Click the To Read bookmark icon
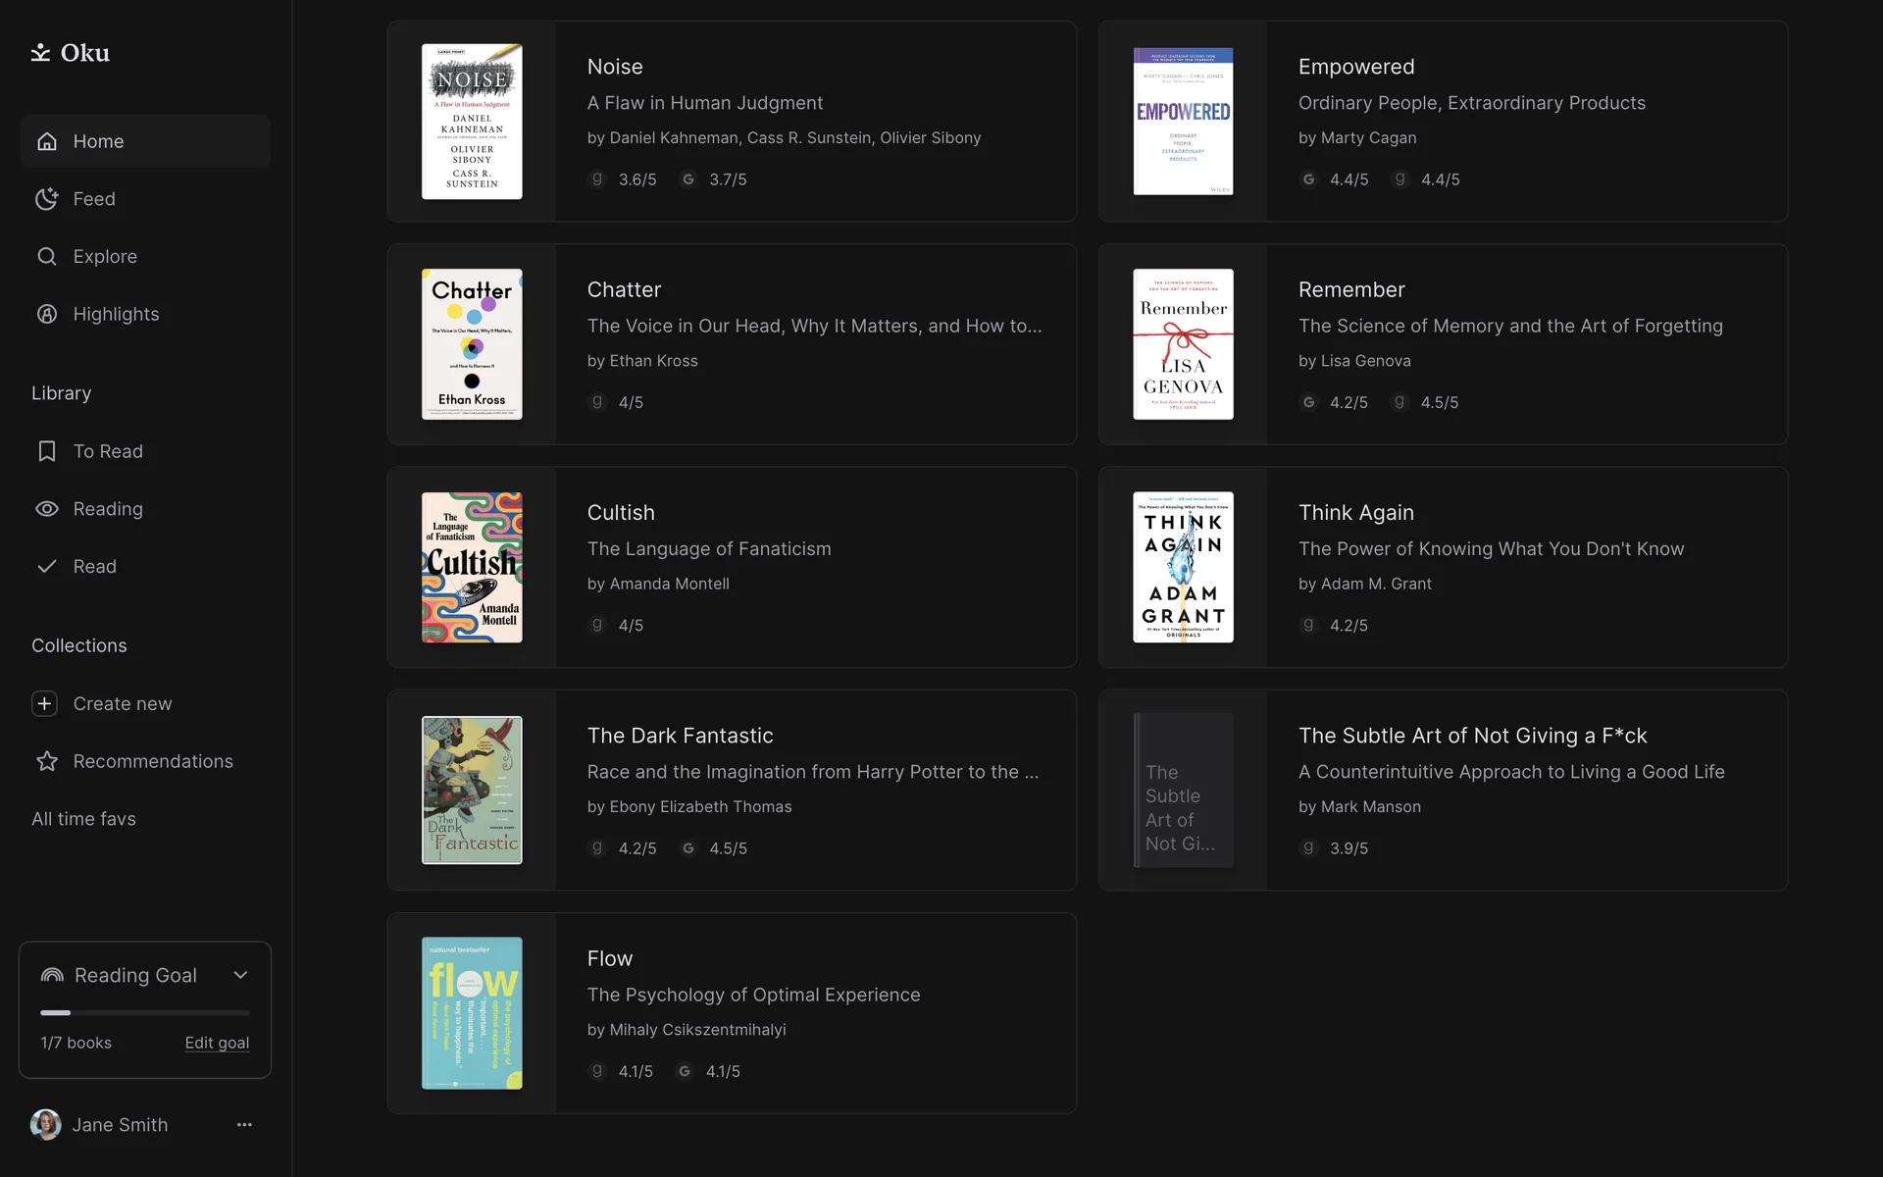This screenshot has height=1177, width=1883. tap(46, 451)
